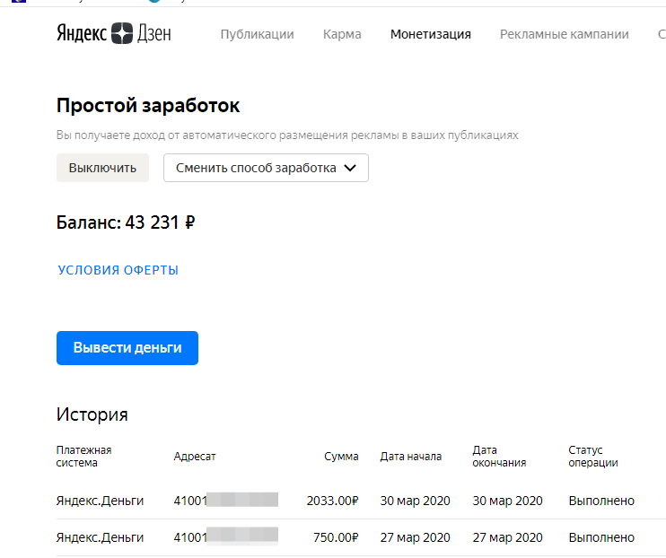The image size is (666, 558).
Task: Click end date 30 мар 2020
Action: (507, 501)
